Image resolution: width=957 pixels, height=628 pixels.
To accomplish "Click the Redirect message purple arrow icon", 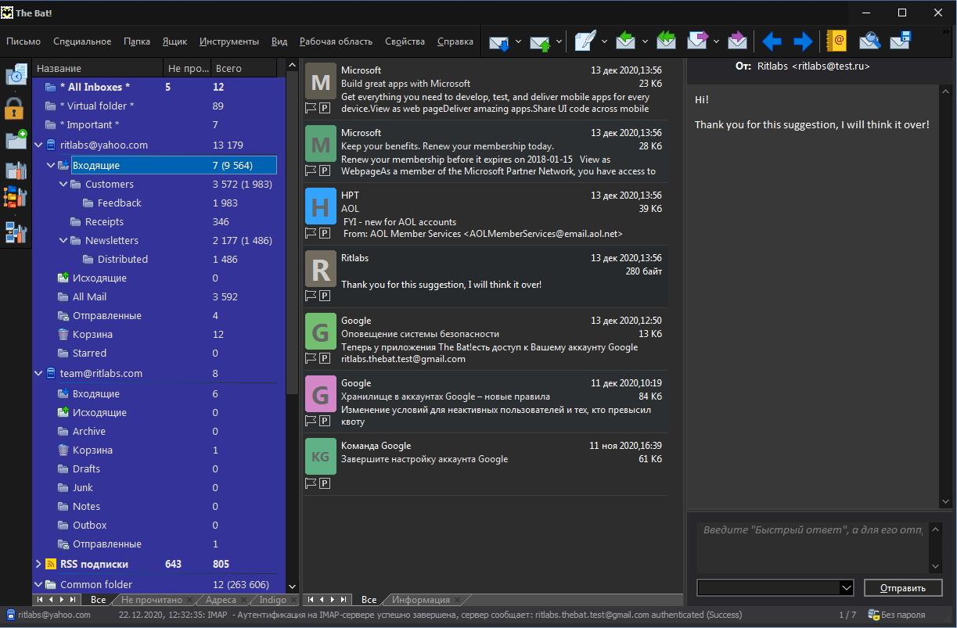I will click(x=737, y=41).
